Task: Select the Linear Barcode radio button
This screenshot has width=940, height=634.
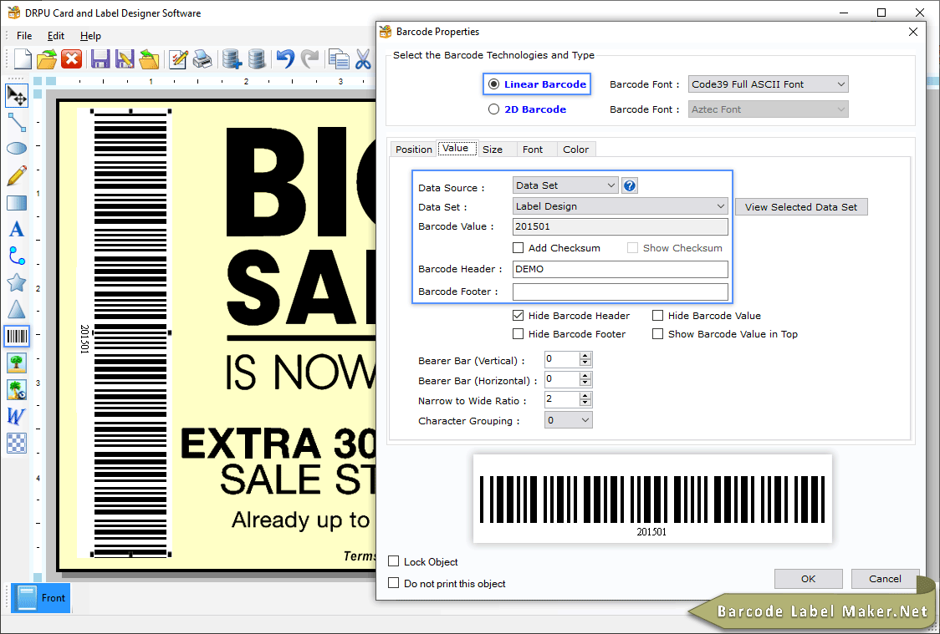Action: 493,84
